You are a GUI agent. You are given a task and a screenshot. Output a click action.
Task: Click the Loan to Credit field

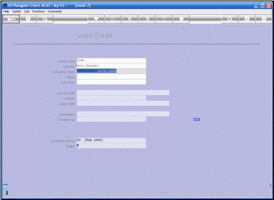[x=123, y=93]
